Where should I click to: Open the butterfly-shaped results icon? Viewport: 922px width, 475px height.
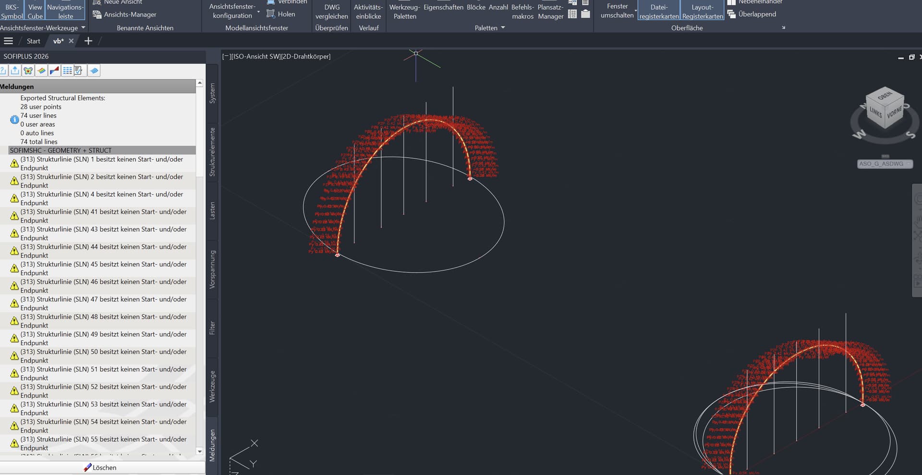[x=28, y=71]
